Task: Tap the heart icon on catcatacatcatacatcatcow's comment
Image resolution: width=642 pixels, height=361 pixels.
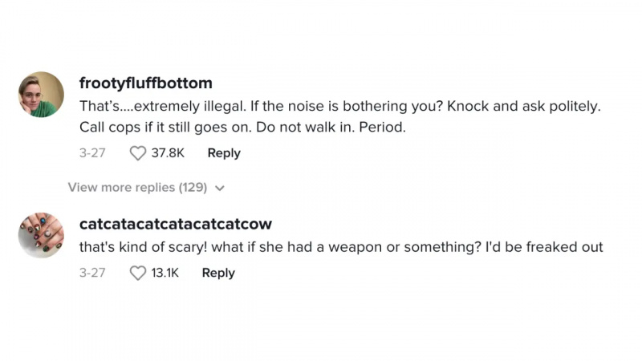Action: coord(137,273)
